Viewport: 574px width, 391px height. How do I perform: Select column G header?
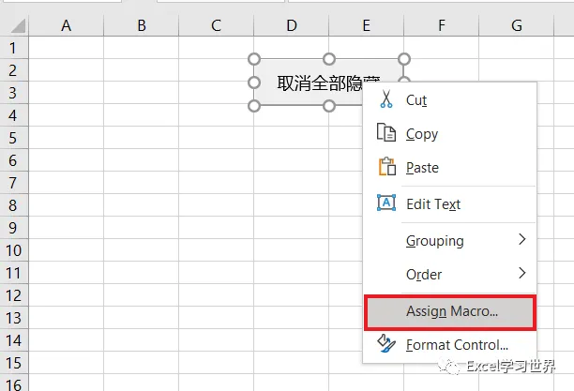tap(516, 26)
